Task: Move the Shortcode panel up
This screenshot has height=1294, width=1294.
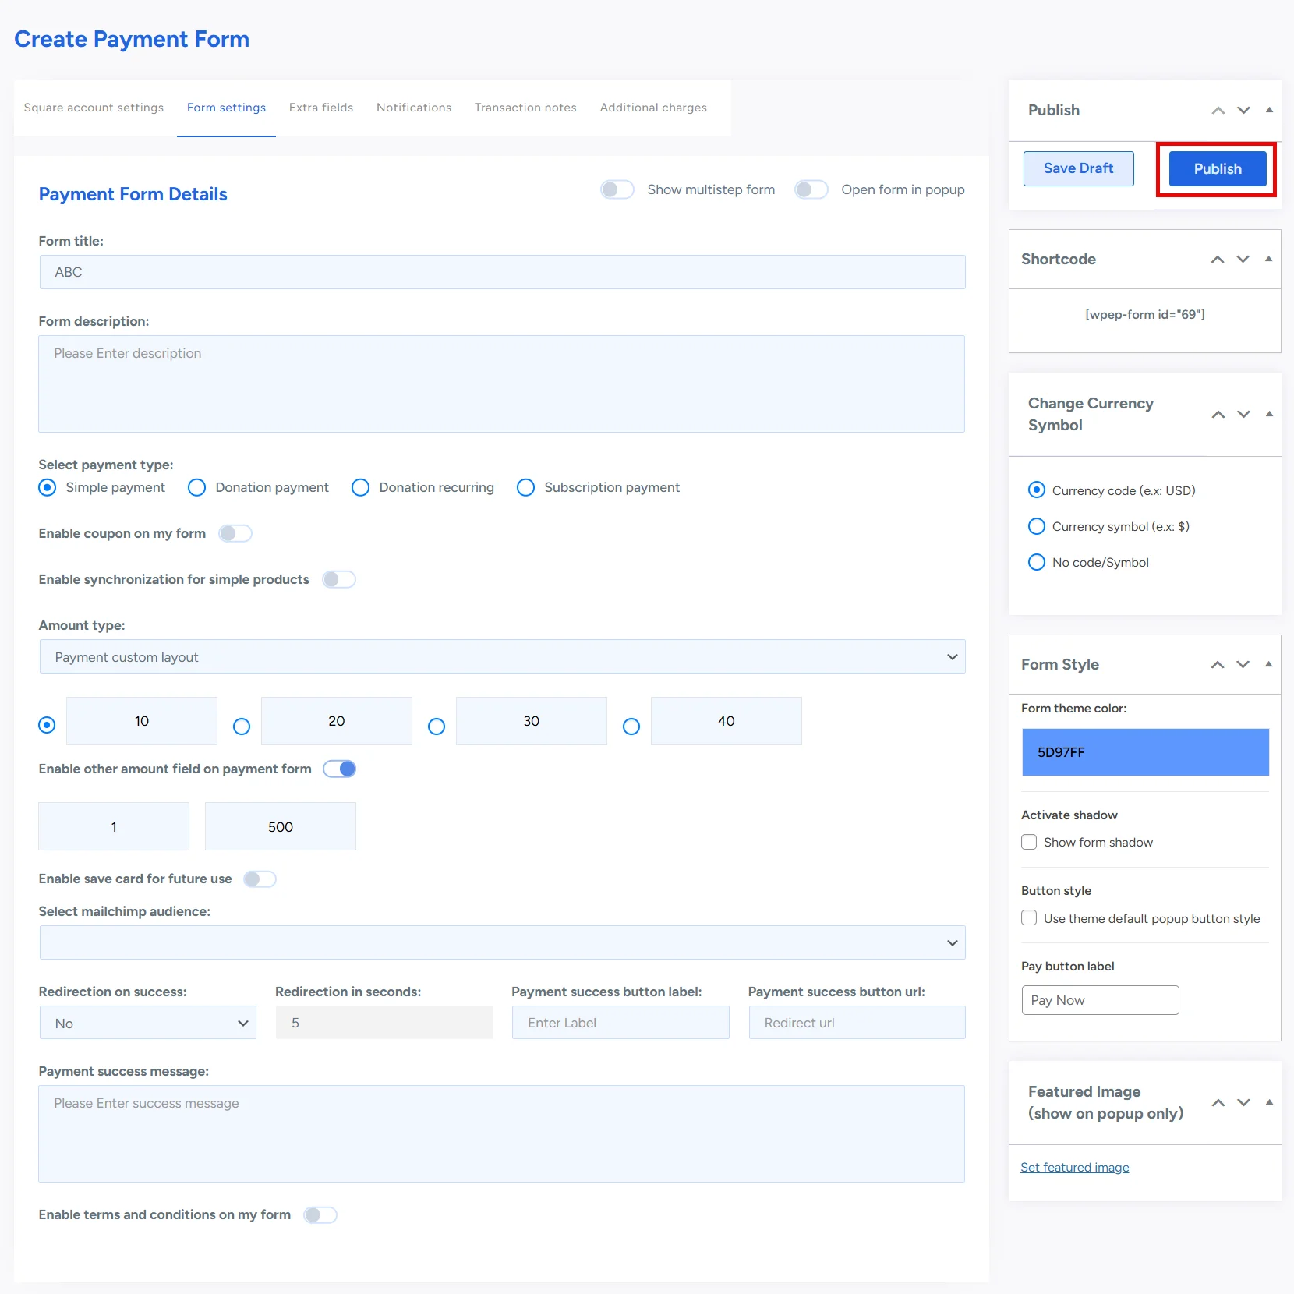Action: [x=1217, y=260]
